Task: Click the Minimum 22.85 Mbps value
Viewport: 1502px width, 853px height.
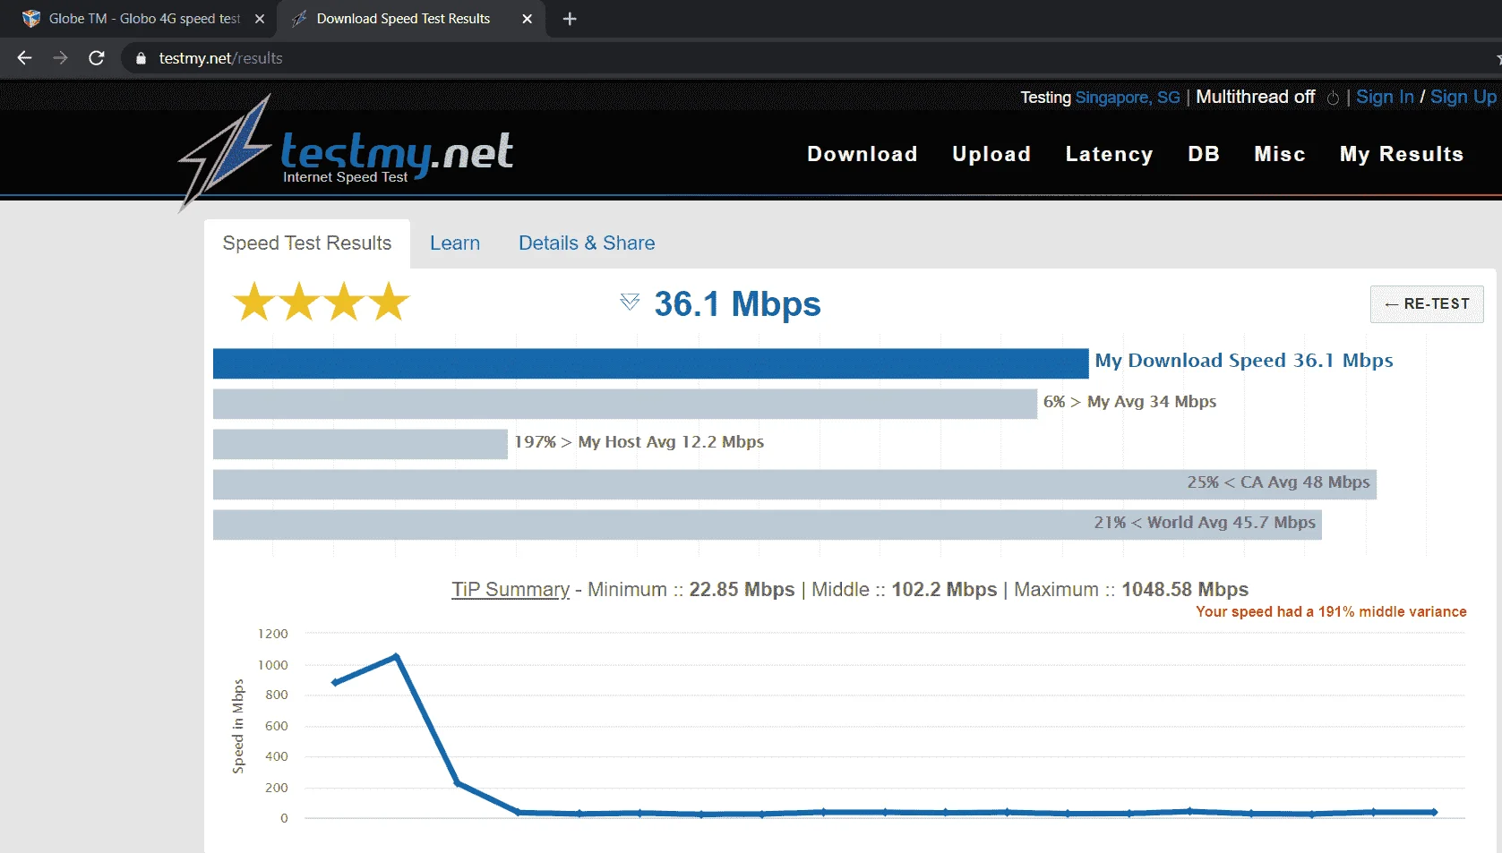Action: (742, 590)
